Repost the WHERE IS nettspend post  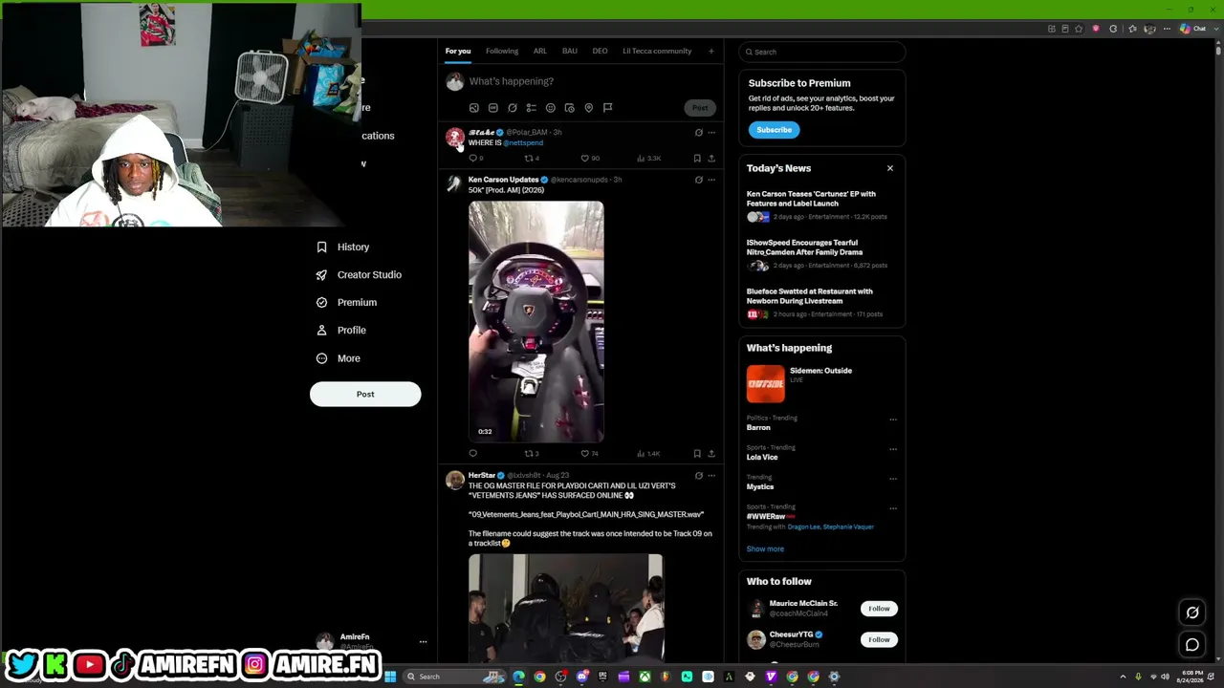(x=529, y=159)
